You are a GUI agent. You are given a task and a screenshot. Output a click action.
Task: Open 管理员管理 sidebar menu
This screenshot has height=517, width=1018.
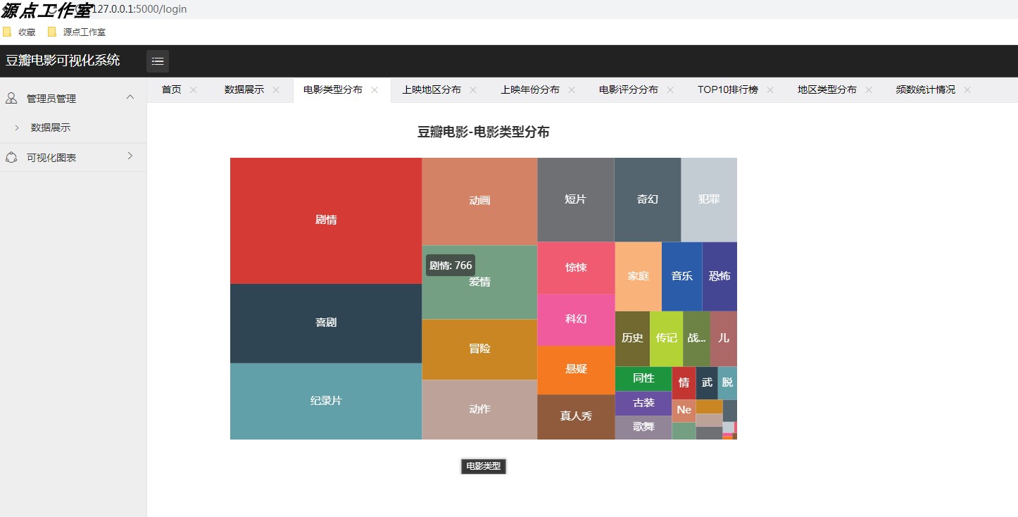[73, 99]
